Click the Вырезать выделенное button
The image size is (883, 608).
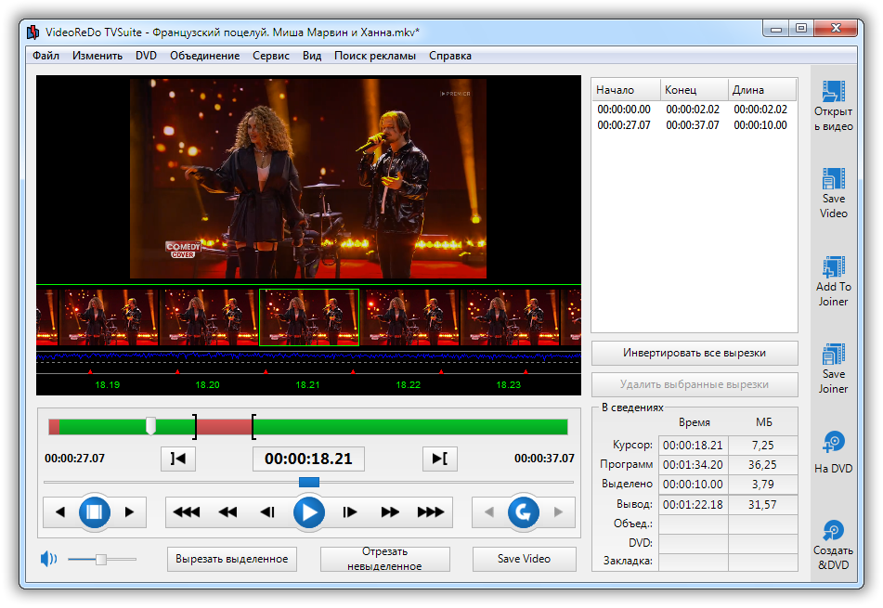232,559
